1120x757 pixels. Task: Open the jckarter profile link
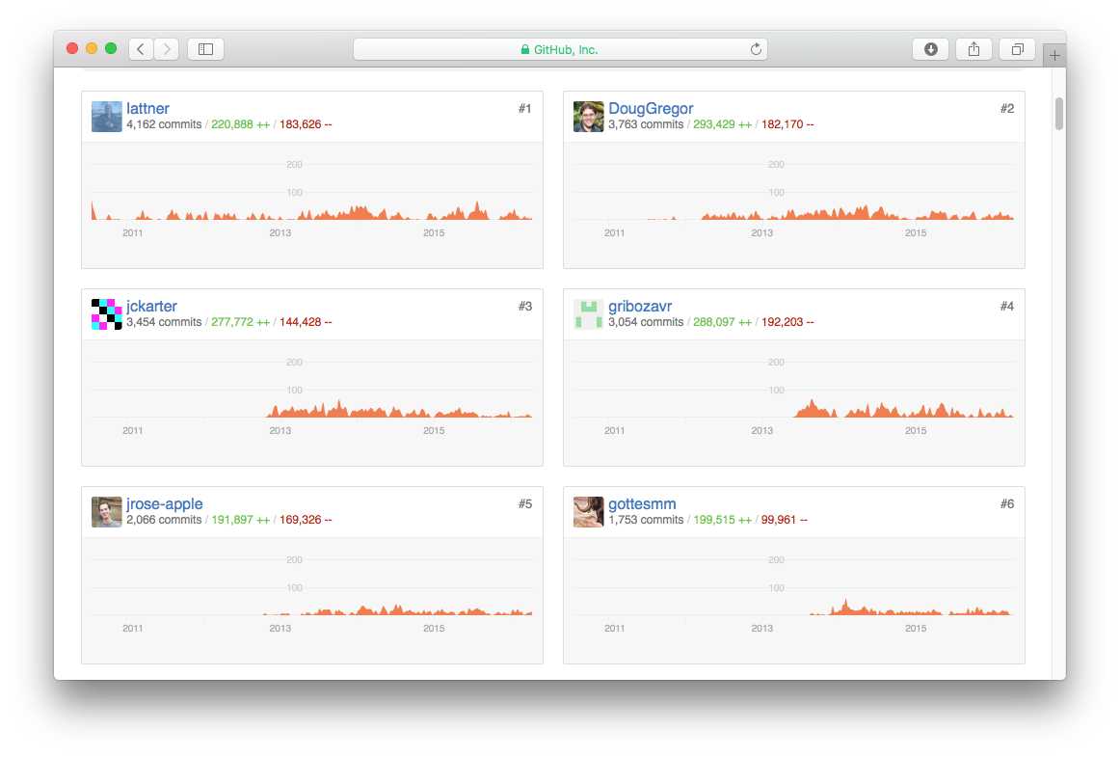[151, 306]
